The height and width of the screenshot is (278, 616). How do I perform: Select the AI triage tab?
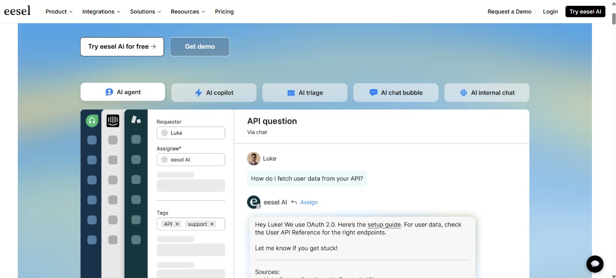[305, 93]
